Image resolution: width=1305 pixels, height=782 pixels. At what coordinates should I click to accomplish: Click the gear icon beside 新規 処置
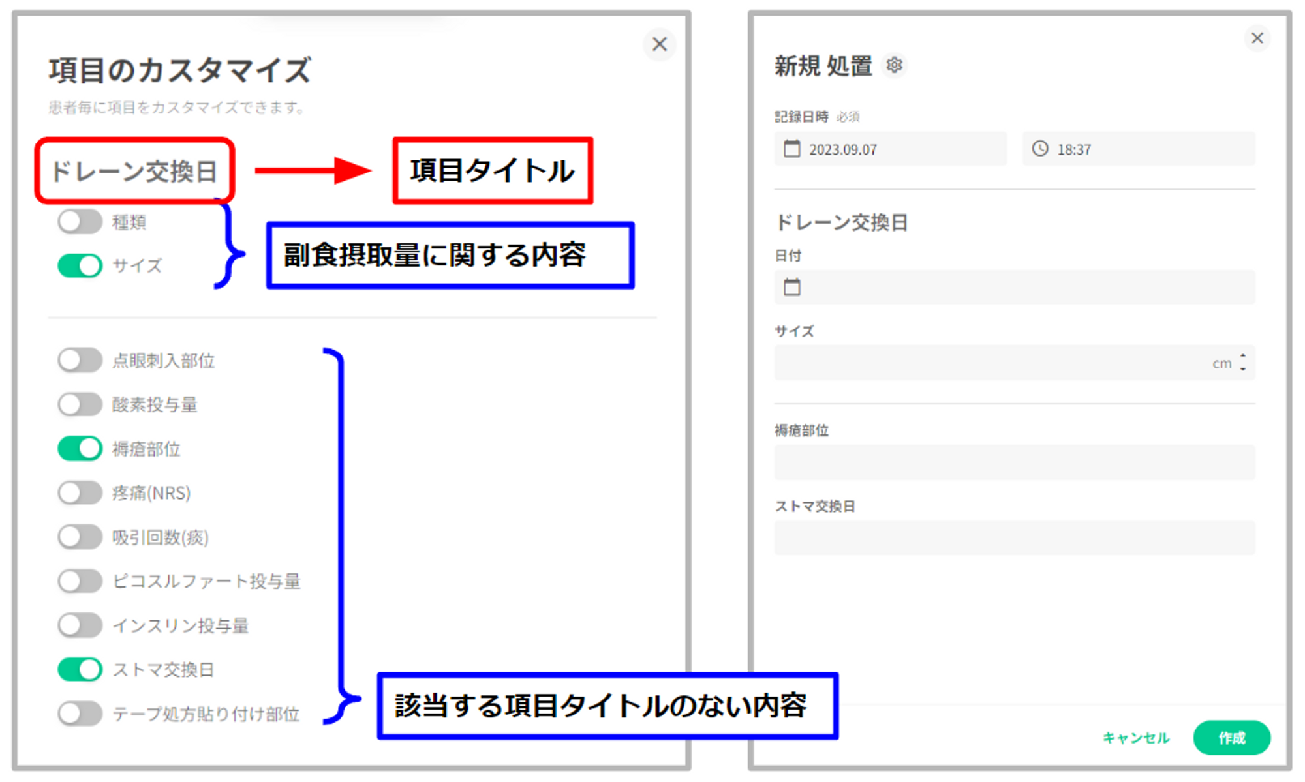click(894, 65)
